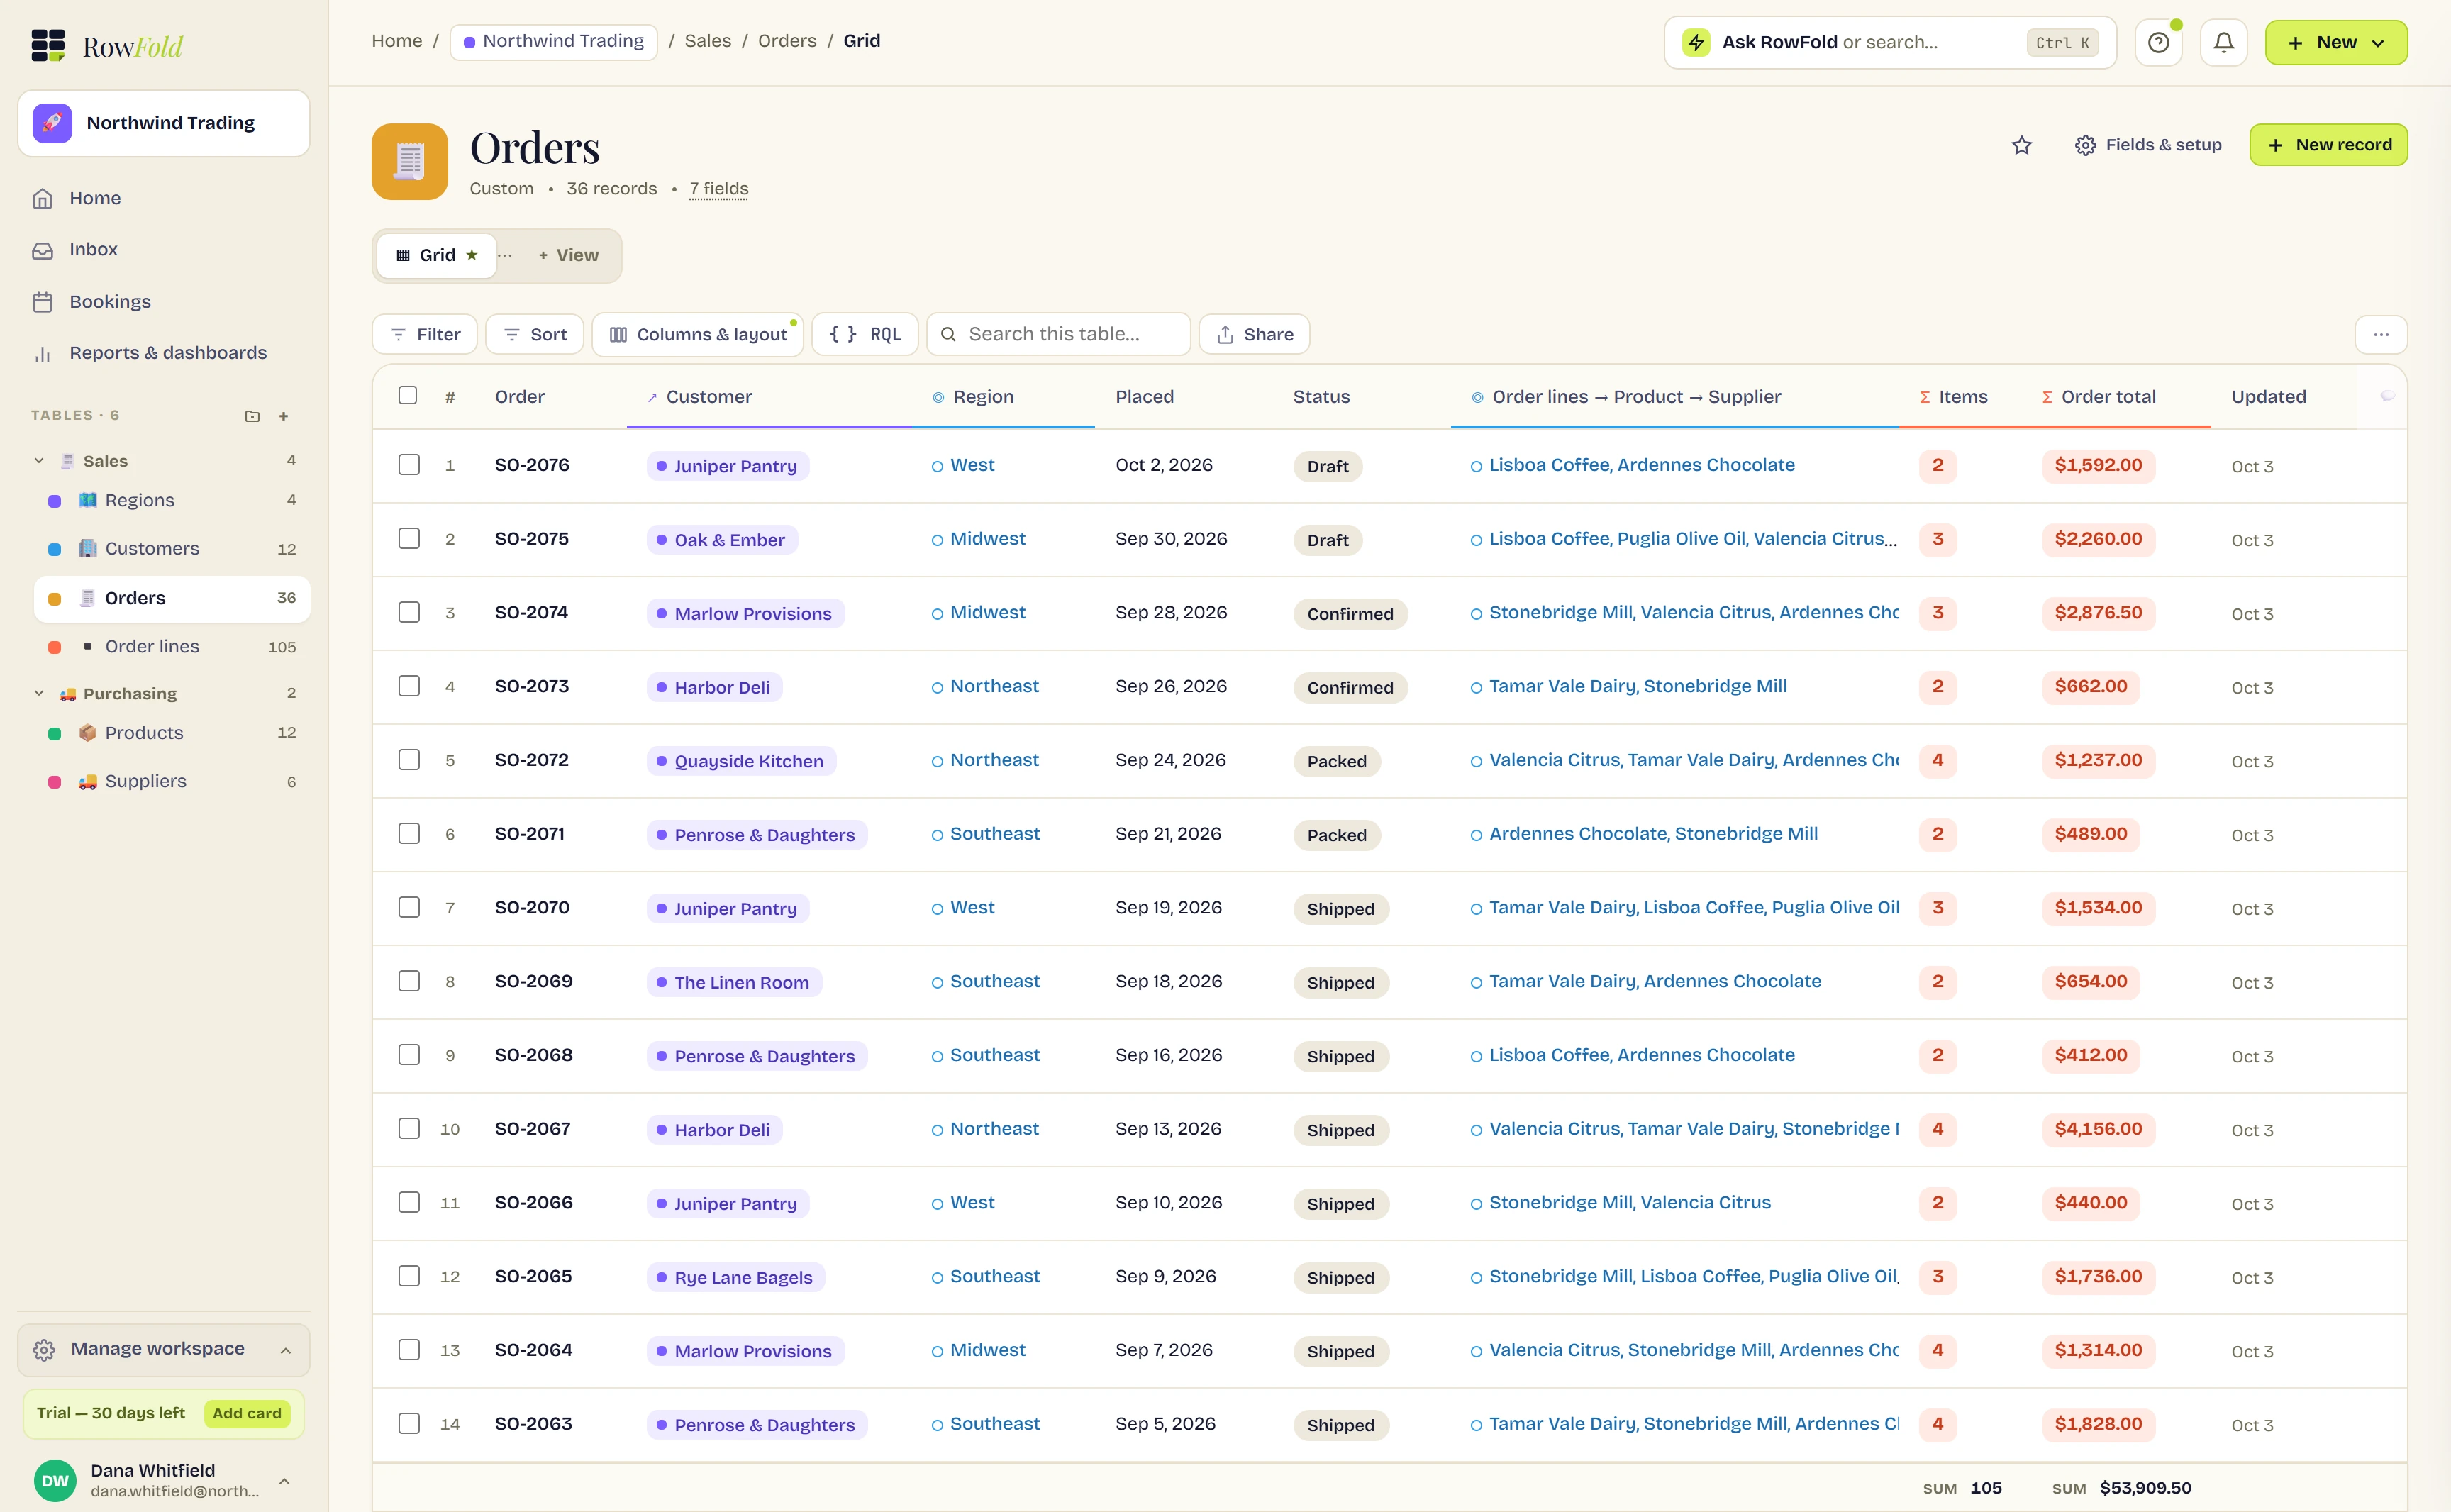Select the Grid view tab
The width and height of the screenshot is (2451, 1512).
437,255
